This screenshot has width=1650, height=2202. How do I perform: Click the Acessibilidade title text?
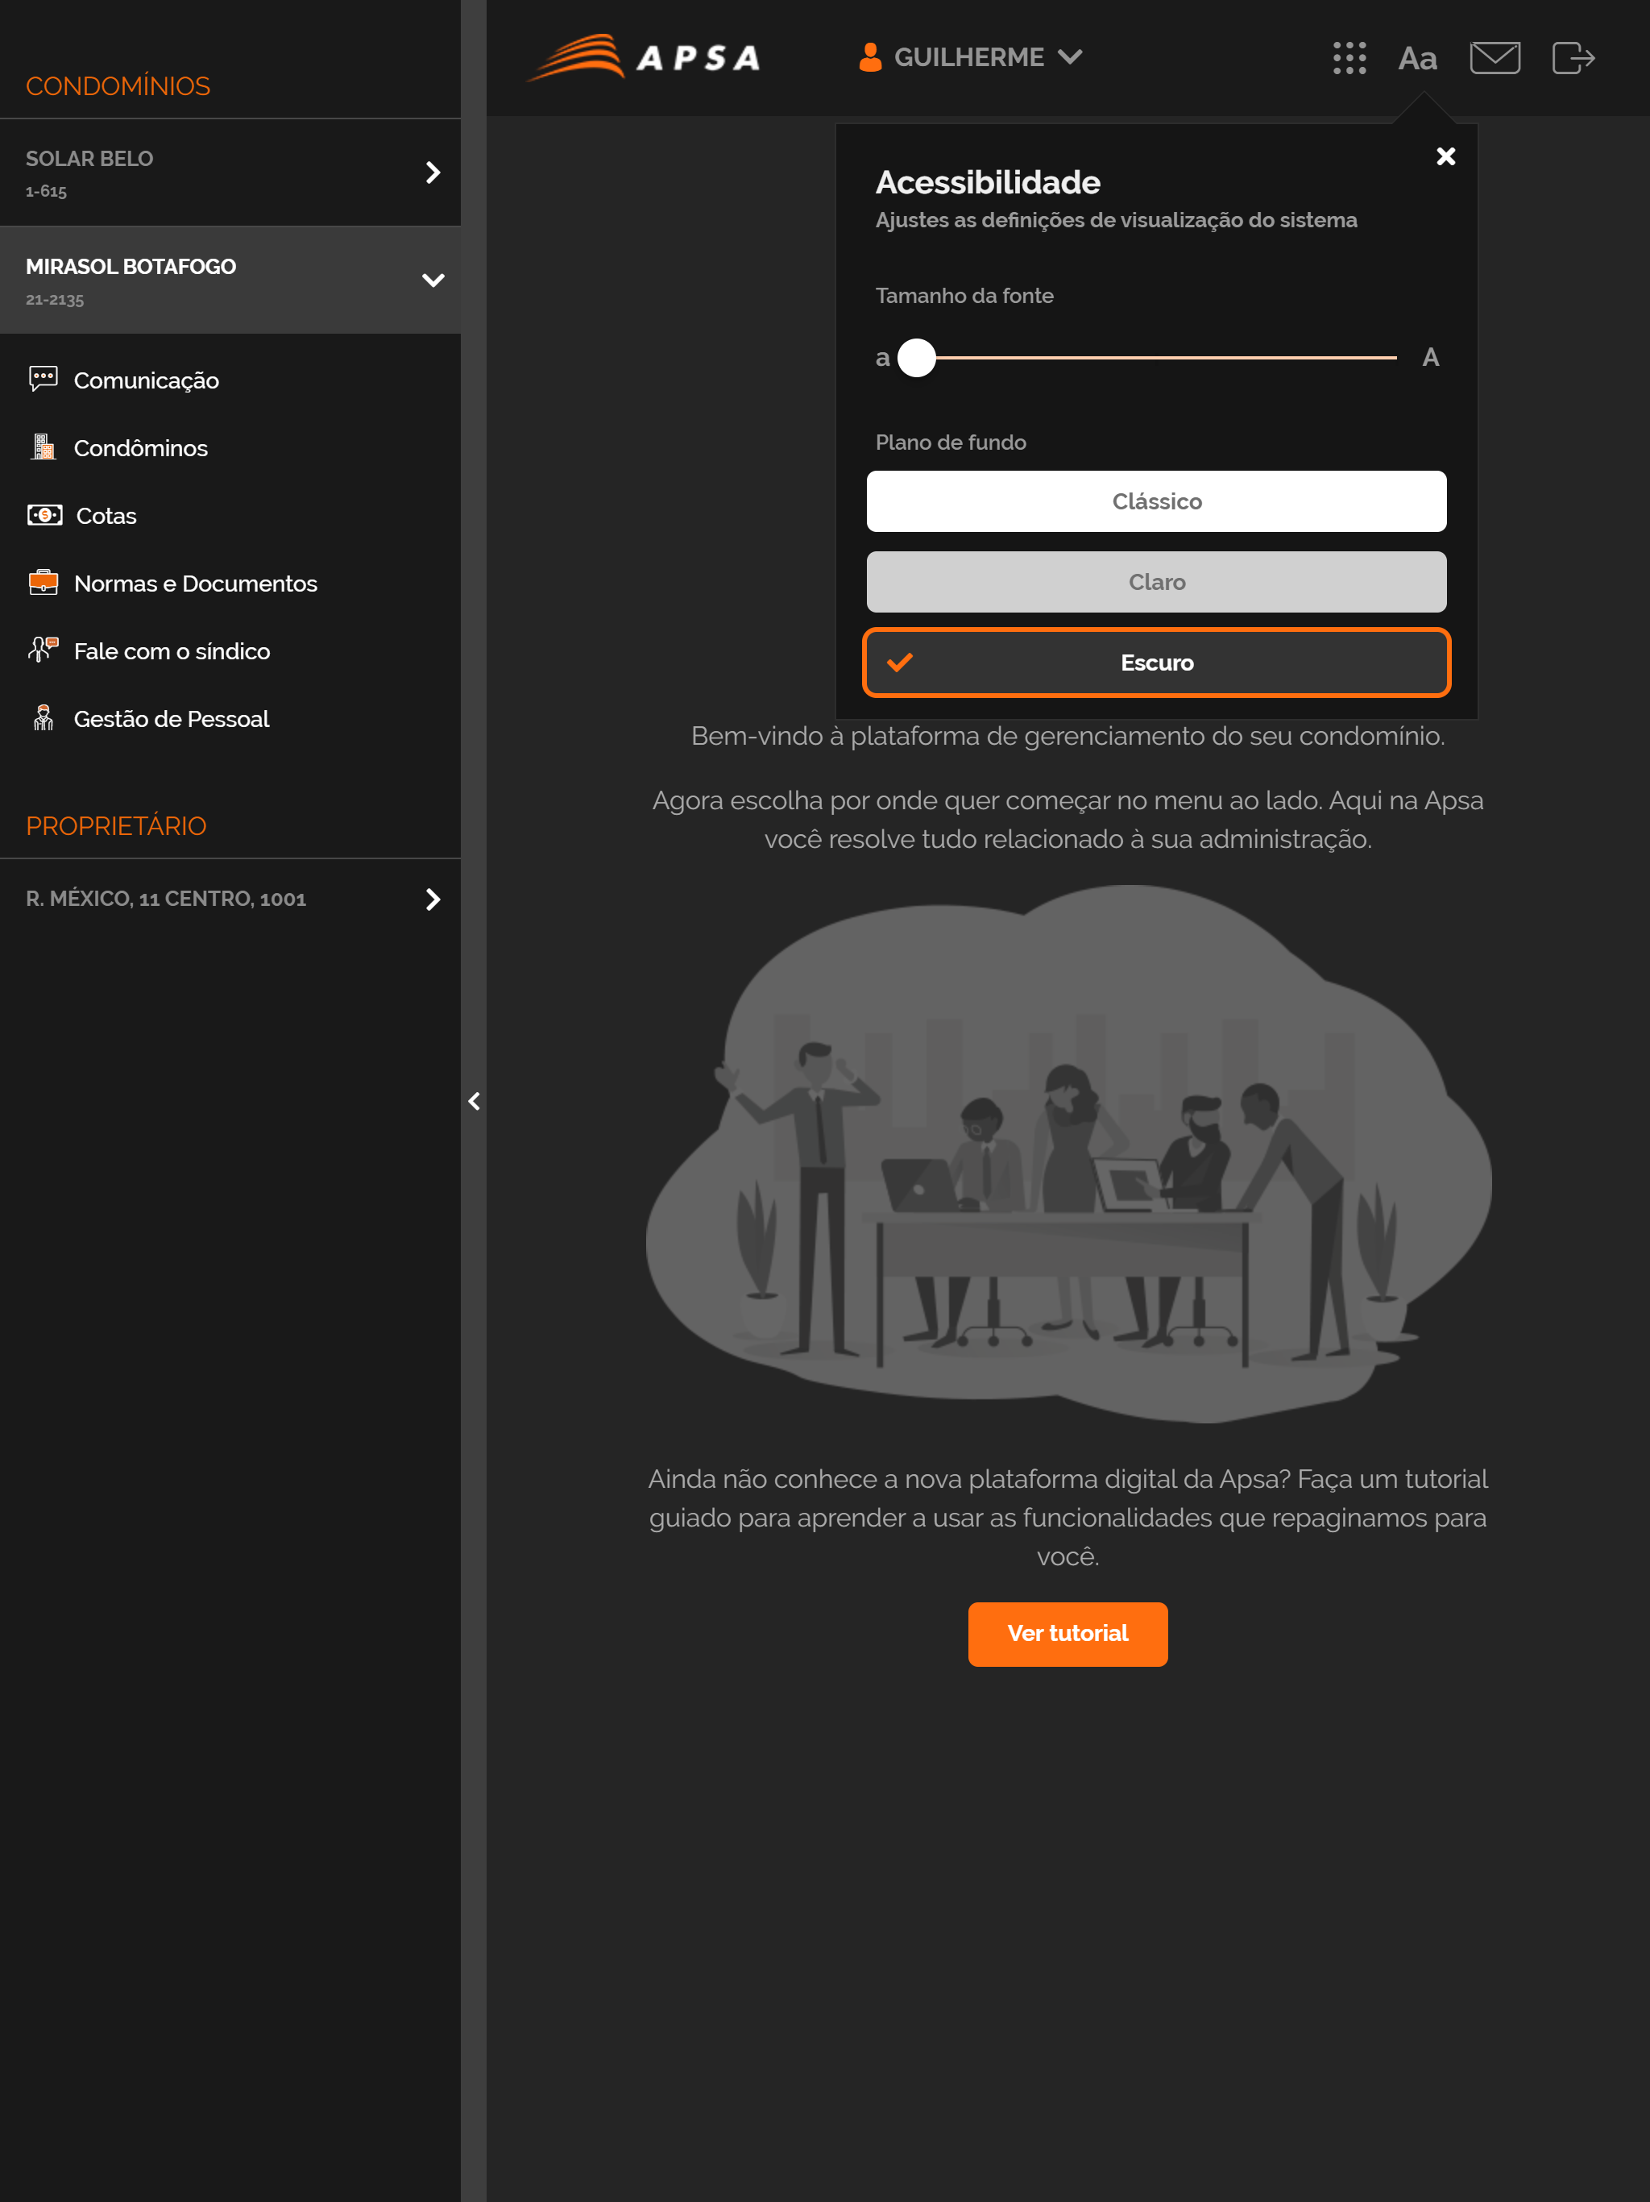click(x=987, y=182)
